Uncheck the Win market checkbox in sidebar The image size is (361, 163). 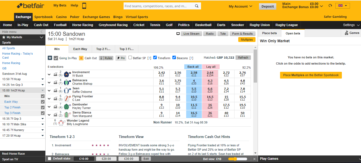coord(43,96)
